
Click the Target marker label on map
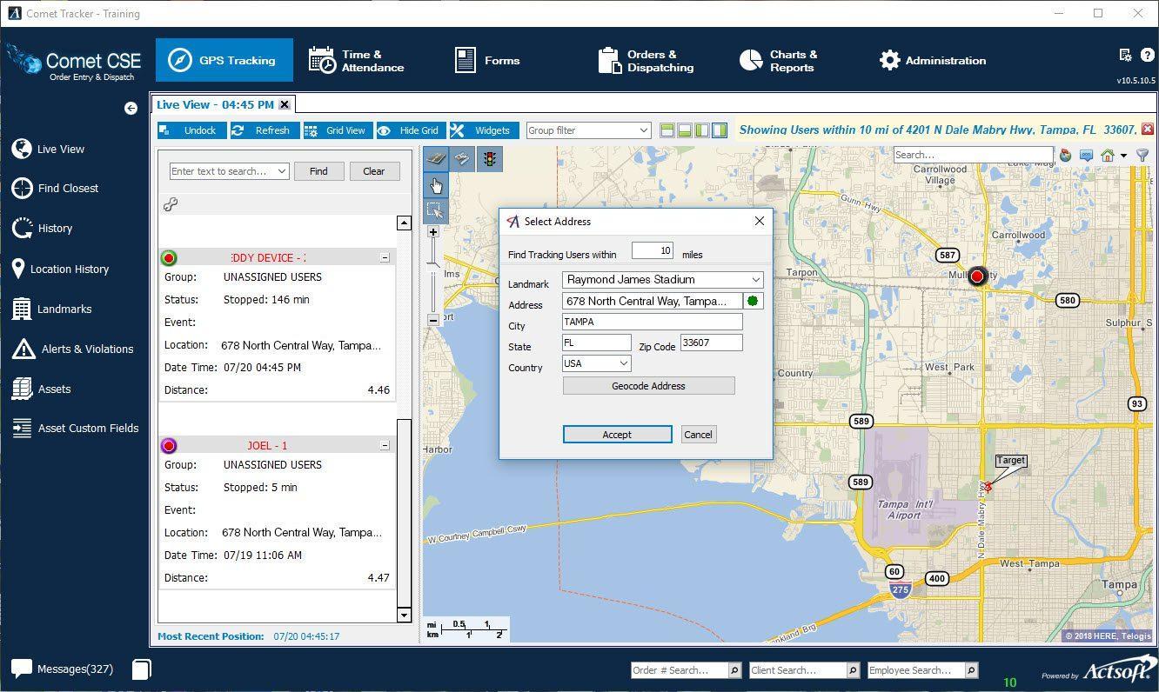click(x=1010, y=461)
